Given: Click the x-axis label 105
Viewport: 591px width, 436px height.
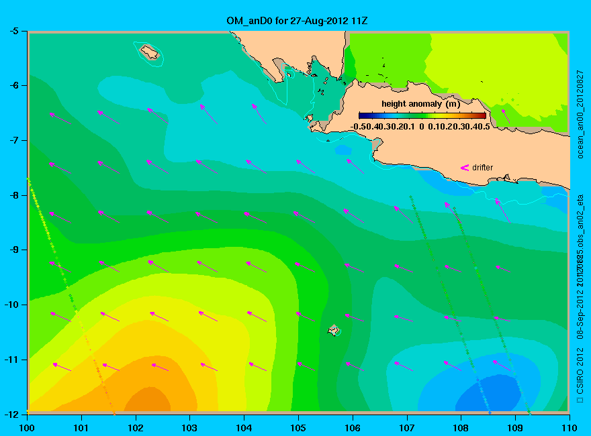Looking at the screenshot, I should click(298, 428).
